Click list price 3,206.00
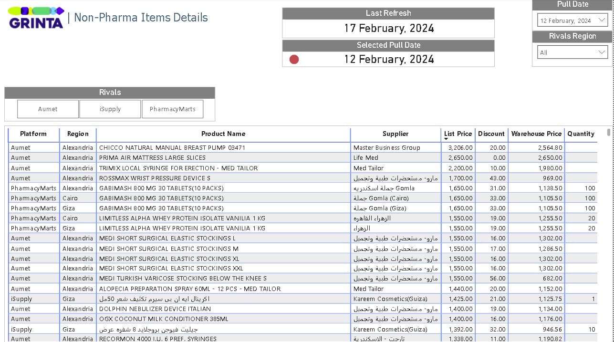614x342 pixels. 460,148
